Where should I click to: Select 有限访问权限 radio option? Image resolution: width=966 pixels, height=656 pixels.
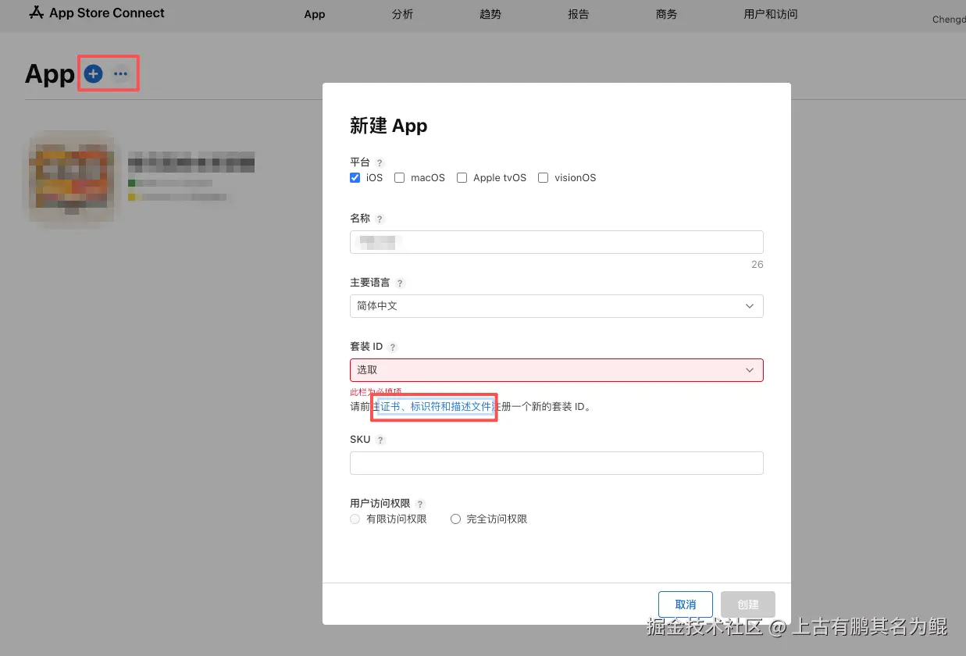(x=355, y=519)
